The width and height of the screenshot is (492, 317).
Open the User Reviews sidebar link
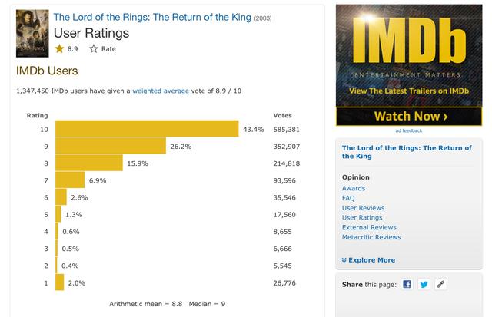point(363,208)
